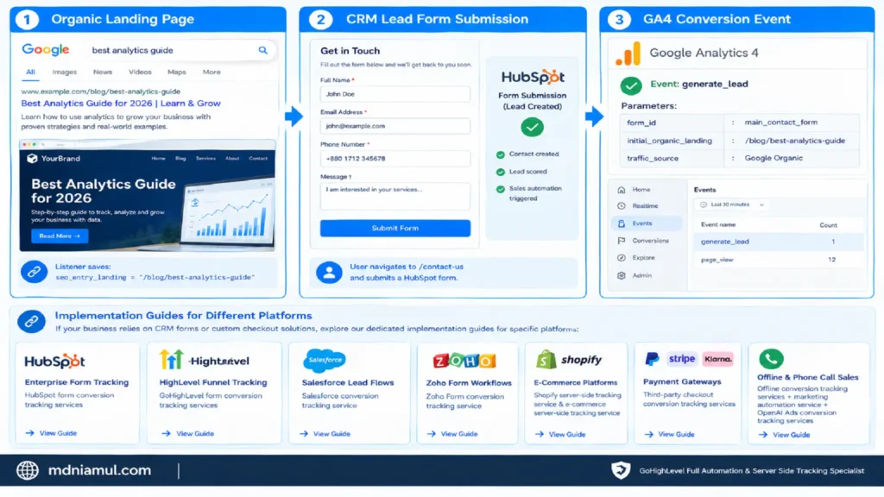Screen dimensions: 884x497
Task: Click the check icon next to Lead scored
Action: click(500, 172)
